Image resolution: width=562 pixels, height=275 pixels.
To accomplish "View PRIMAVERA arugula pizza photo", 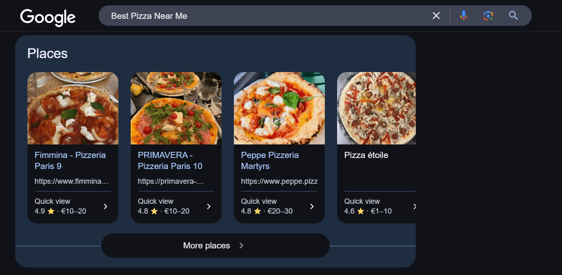I will point(176,108).
